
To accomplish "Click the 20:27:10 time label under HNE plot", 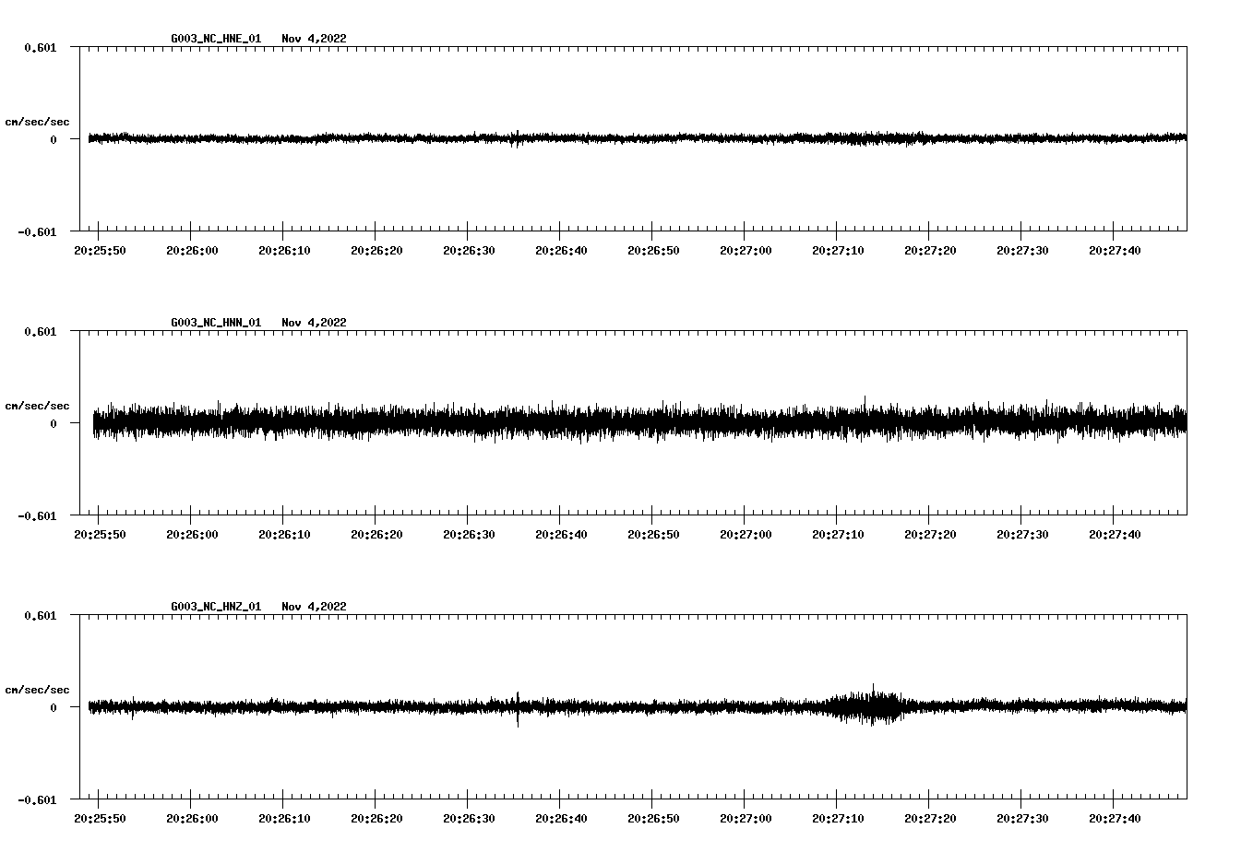I will 838,251.
